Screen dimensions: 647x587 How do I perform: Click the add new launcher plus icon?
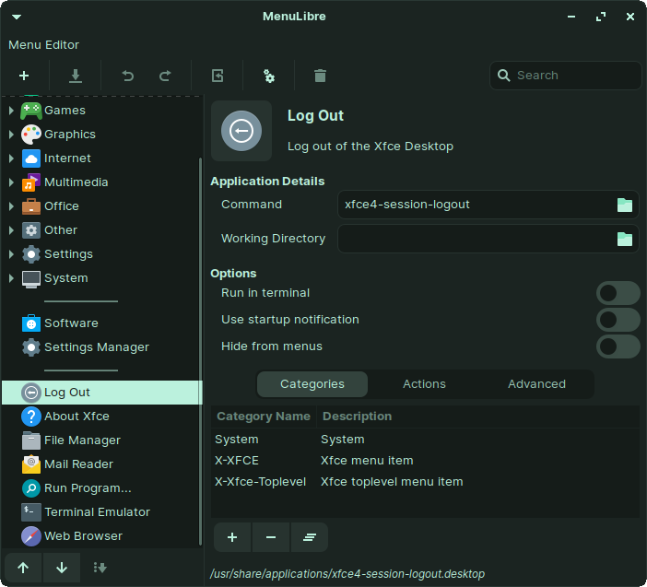point(24,76)
